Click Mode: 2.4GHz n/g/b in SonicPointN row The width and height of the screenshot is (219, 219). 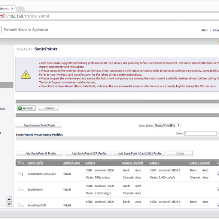pyautogui.click(x=98, y=193)
